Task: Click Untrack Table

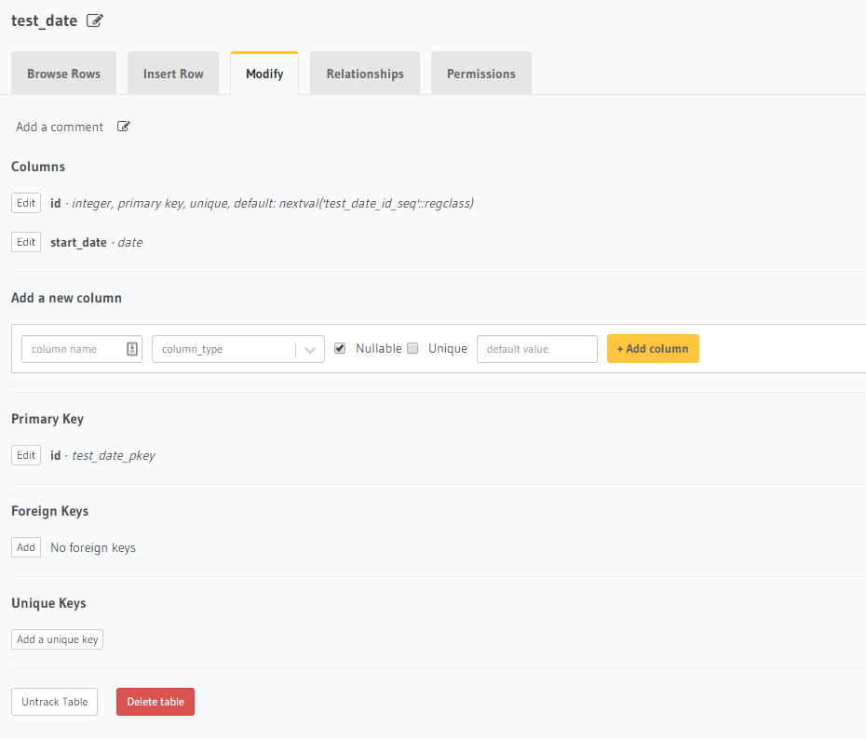Action: click(x=54, y=702)
